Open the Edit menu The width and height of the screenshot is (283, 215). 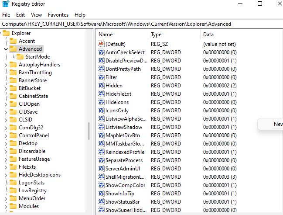click(x=20, y=15)
